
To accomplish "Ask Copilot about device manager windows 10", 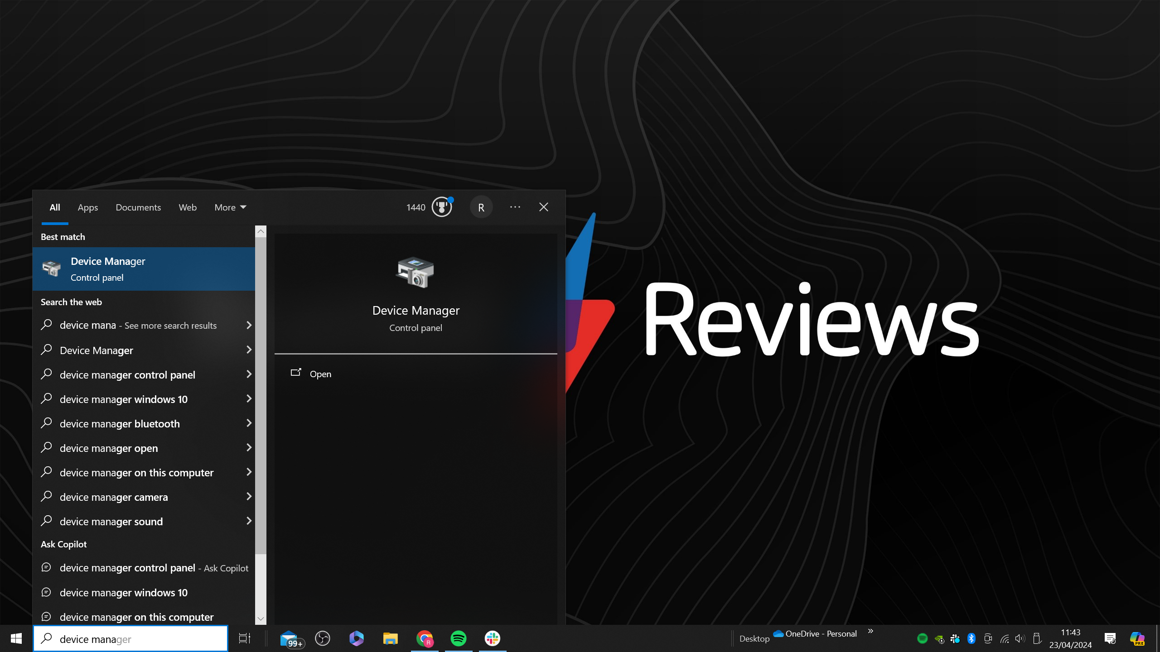I will 144,593.
